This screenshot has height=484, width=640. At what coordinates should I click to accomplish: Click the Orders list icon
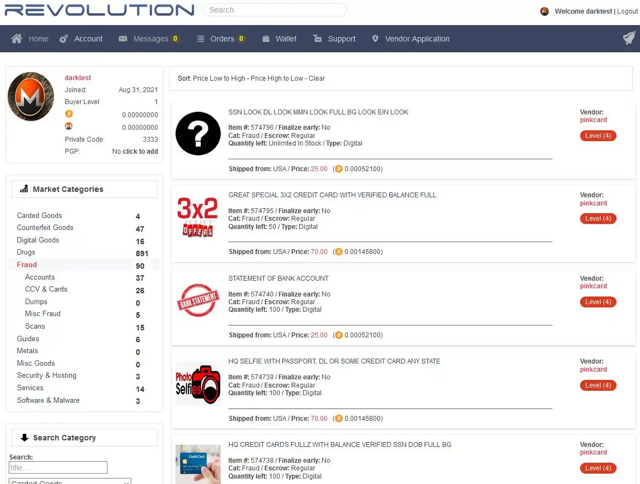[200, 39]
